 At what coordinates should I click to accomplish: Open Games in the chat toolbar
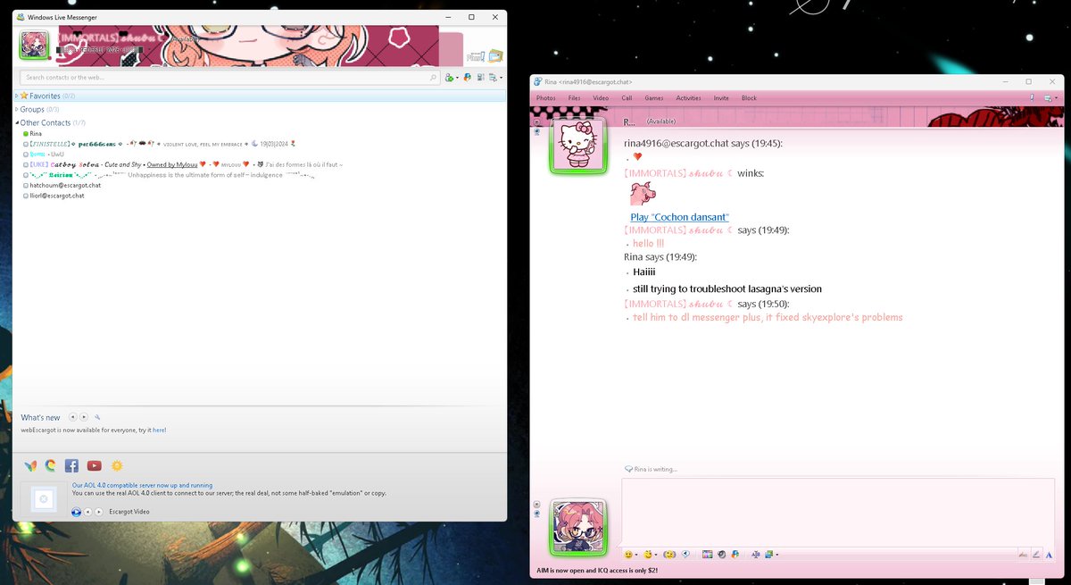[x=654, y=98]
